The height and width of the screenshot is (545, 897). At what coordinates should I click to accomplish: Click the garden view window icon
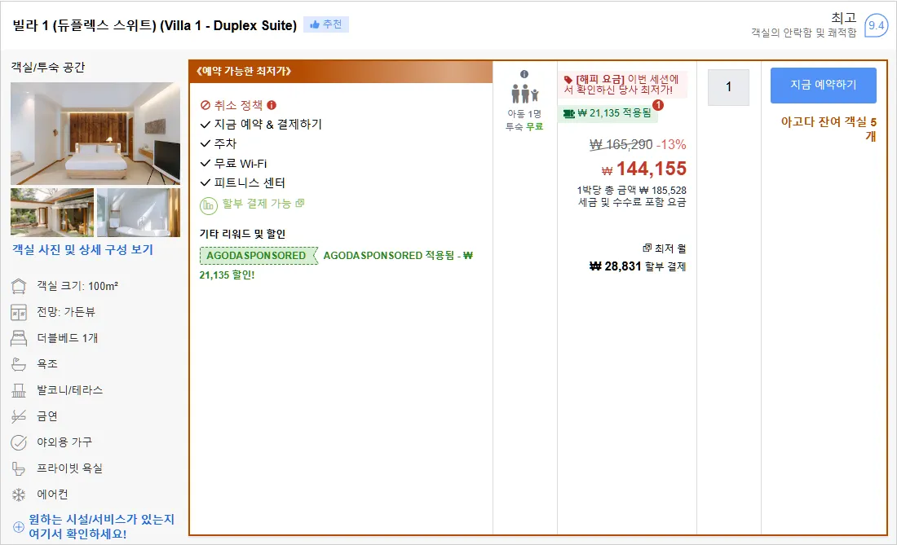(x=19, y=313)
